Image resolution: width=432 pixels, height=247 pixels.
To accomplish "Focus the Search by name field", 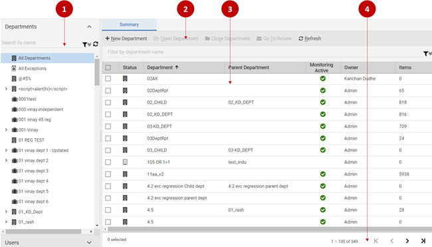I will (x=41, y=42).
